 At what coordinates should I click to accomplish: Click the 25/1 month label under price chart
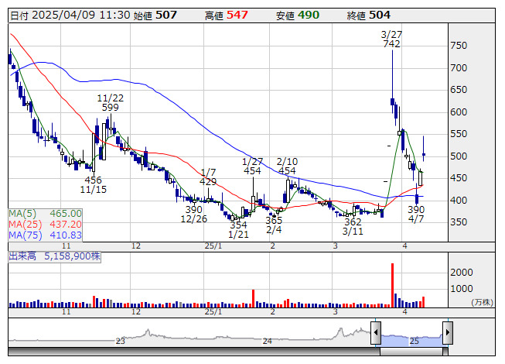click(x=213, y=246)
